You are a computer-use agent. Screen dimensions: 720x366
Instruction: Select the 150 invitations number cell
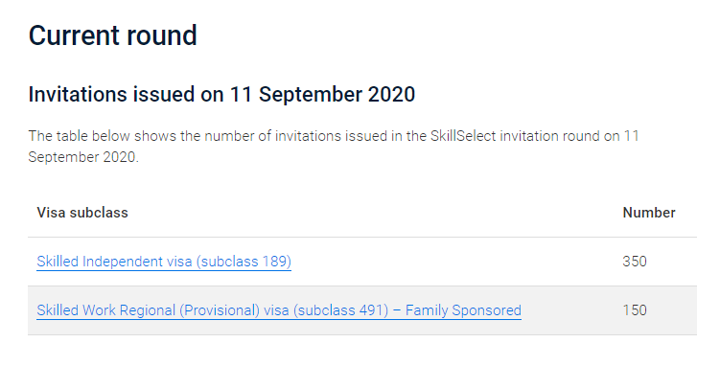coord(635,310)
